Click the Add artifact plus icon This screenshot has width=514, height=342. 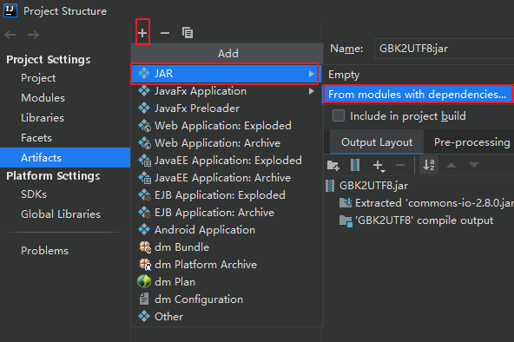(x=142, y=33)
